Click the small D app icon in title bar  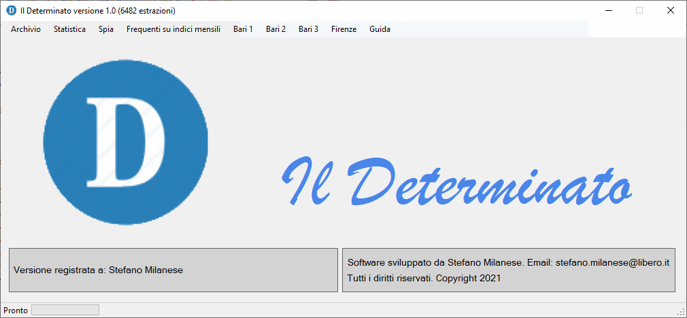click(x=11, y=10)
